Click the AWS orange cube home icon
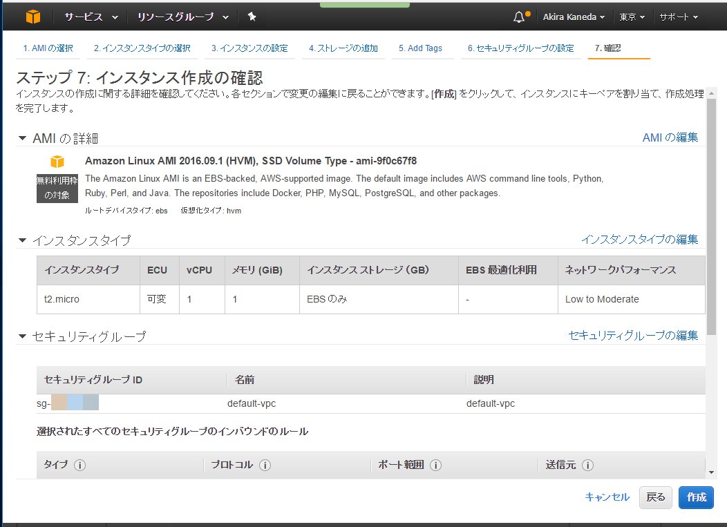This screenshot has height=527, width=727. (x=34, y=17)
